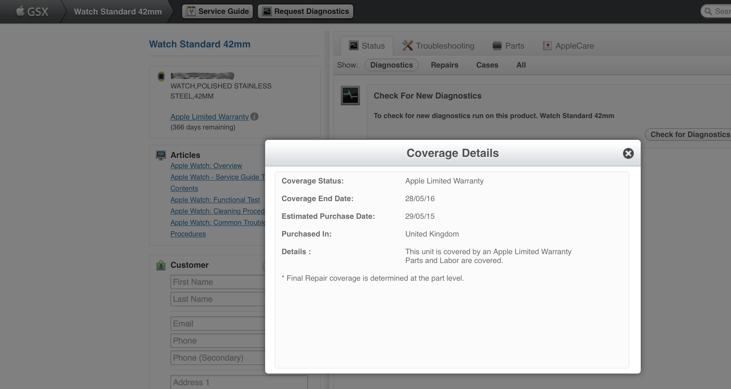Click the diagnostics pulse icon
The image size is (731, 389).
pyautogui.click(x=350, y=95)
